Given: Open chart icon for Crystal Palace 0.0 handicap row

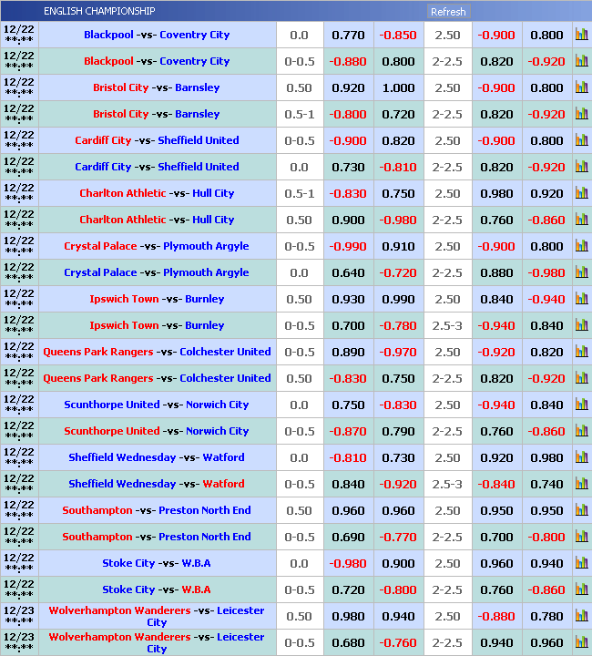Looking at the screenshot, I should (x=581, y=273).
